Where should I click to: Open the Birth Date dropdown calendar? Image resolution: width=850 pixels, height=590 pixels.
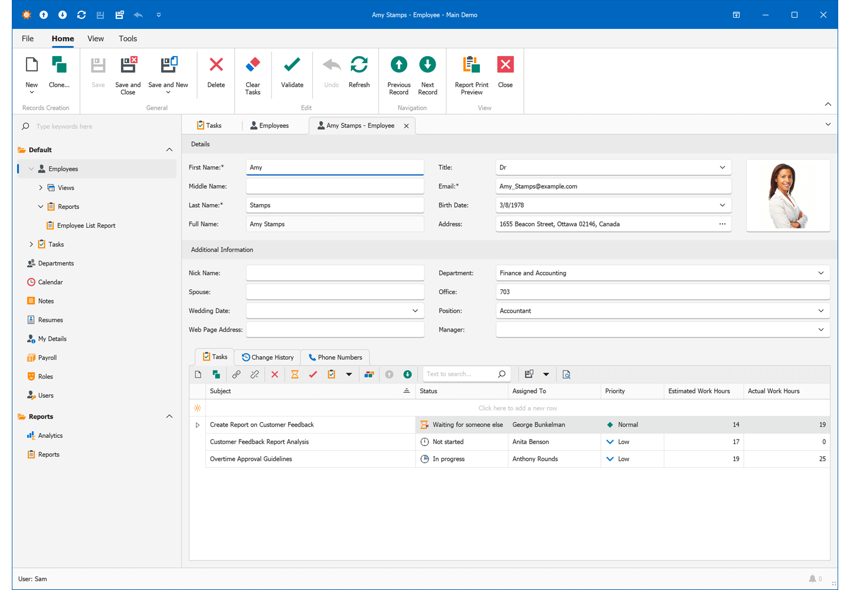pyautogui.click(x=722, y=205)
